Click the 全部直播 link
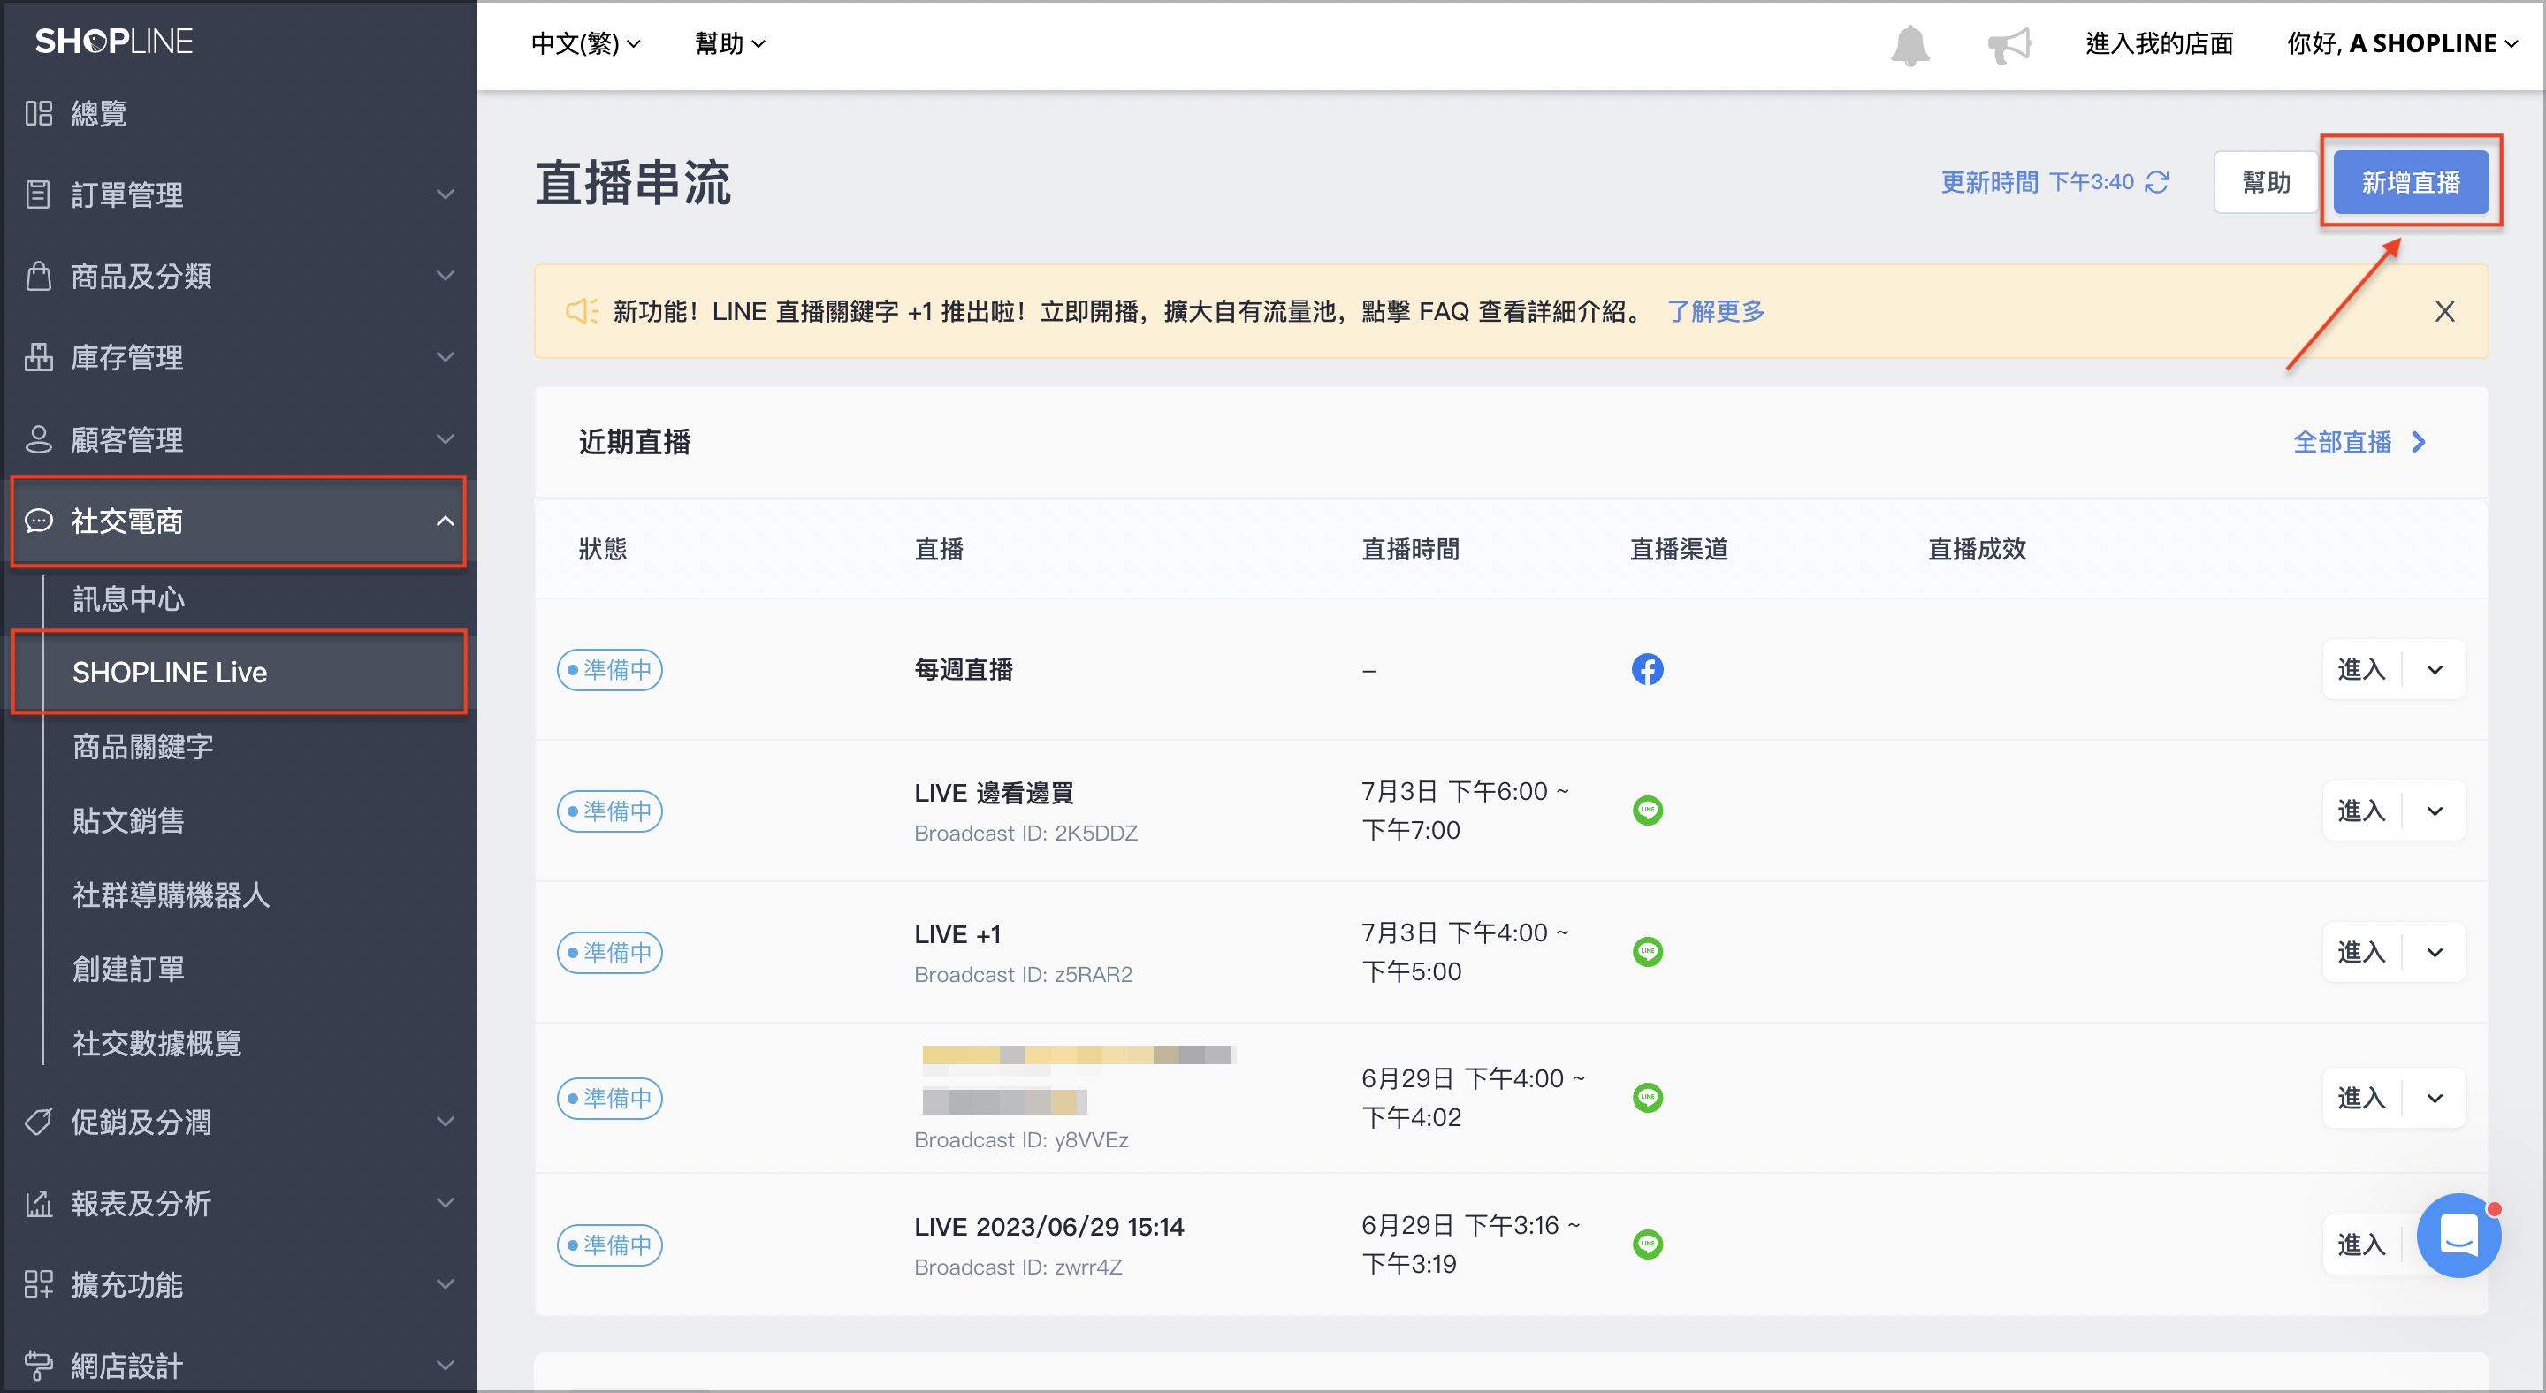2546x1393 pixels. click(x=2359, y=442)
